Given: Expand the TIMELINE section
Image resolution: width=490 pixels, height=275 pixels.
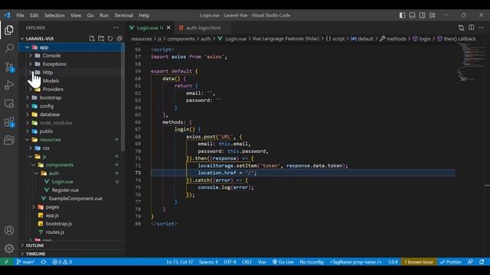Looking at the screenshot, I should [35, 254].
